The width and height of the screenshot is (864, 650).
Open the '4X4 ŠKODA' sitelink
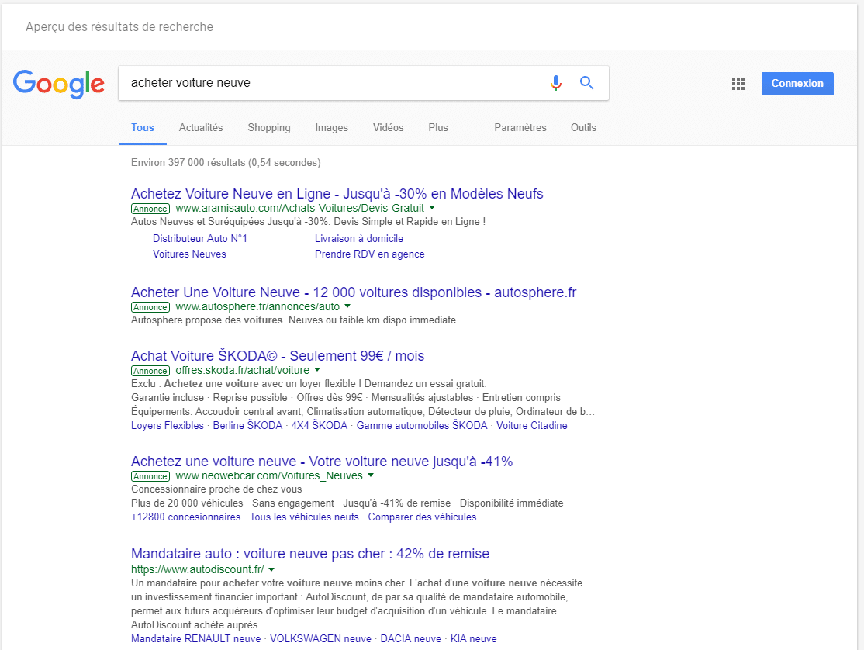[x=319, y=425]
